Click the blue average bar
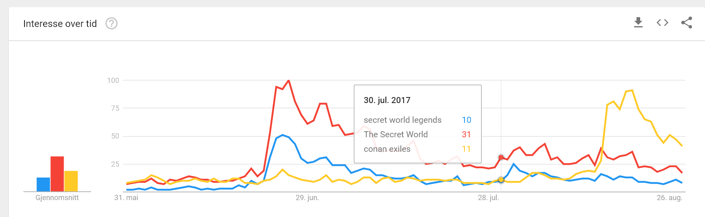The image size is (705, 217). point(44,184)
